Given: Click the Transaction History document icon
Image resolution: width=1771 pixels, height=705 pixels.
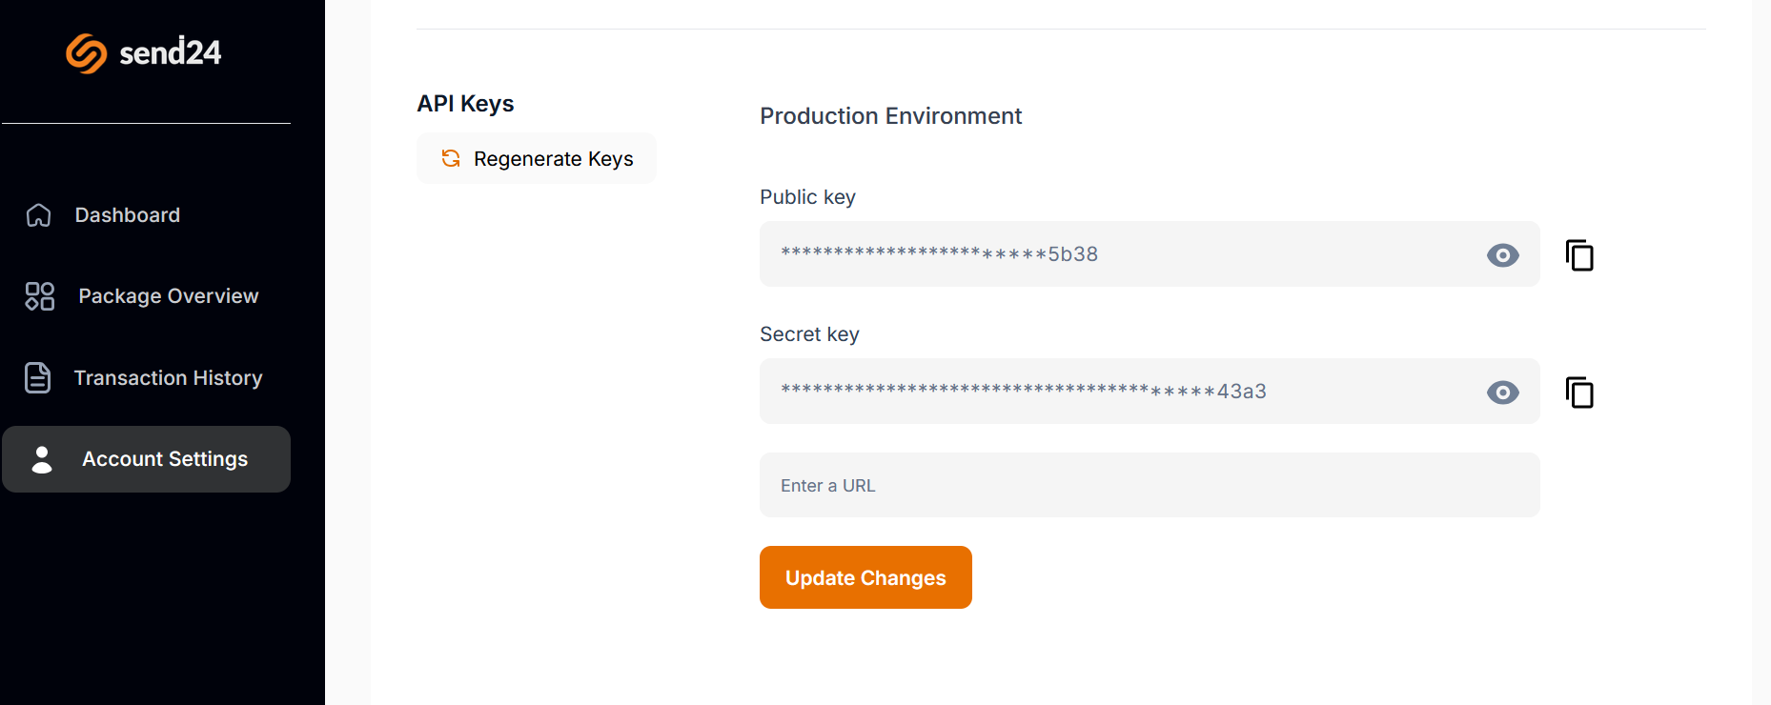Looking at the screenshot, I should (x=38, y=377).
